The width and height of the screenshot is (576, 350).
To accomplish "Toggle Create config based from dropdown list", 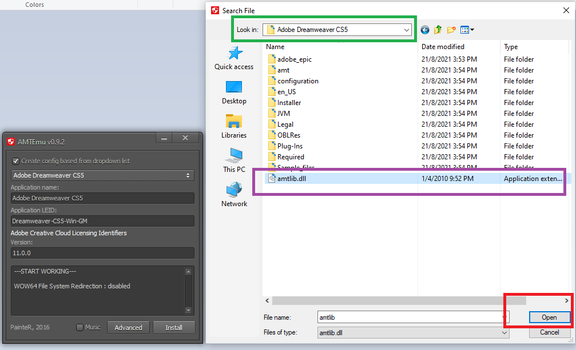I will coord(16,161).
